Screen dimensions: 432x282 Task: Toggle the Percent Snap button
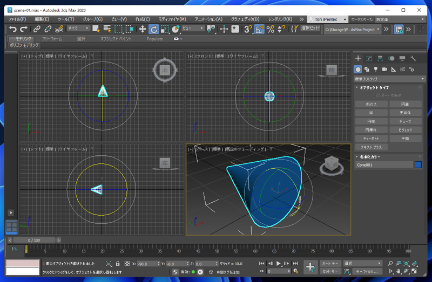(x=271, y=29)
